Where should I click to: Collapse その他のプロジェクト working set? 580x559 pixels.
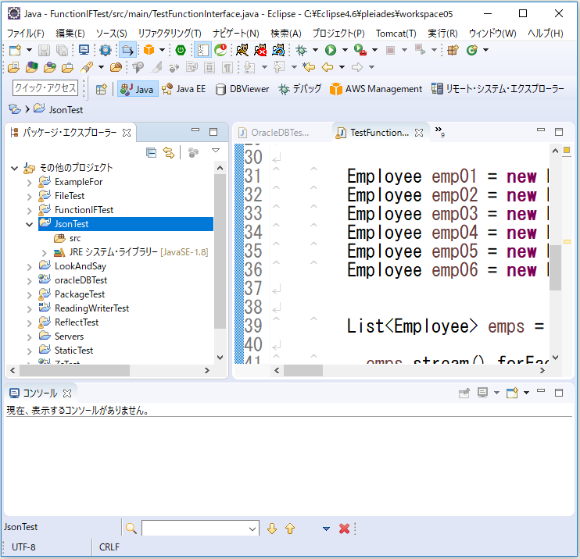point(14,168)
